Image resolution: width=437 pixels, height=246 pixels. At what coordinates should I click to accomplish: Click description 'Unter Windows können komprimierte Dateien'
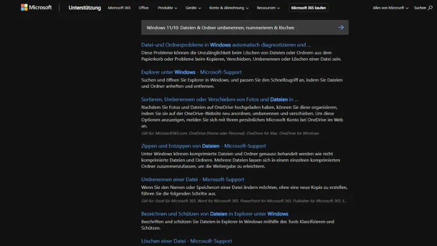tap(241, 160)
